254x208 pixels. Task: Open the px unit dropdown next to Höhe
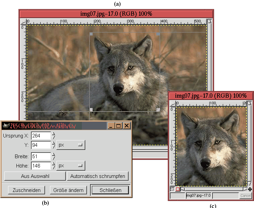[70, 165]
